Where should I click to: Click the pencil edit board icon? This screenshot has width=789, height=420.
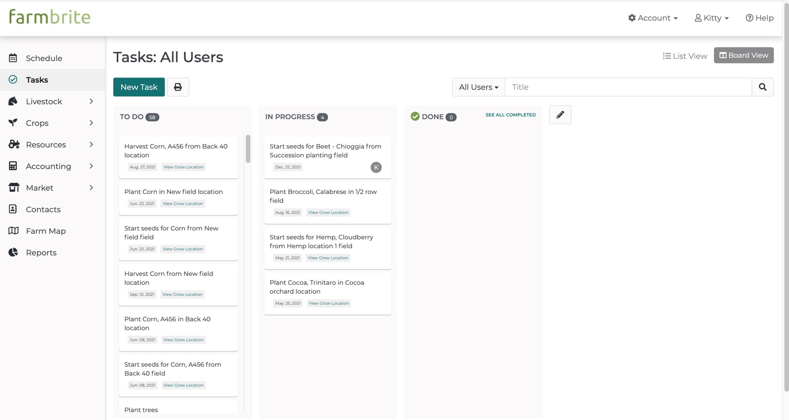click(x=560, y=115)
